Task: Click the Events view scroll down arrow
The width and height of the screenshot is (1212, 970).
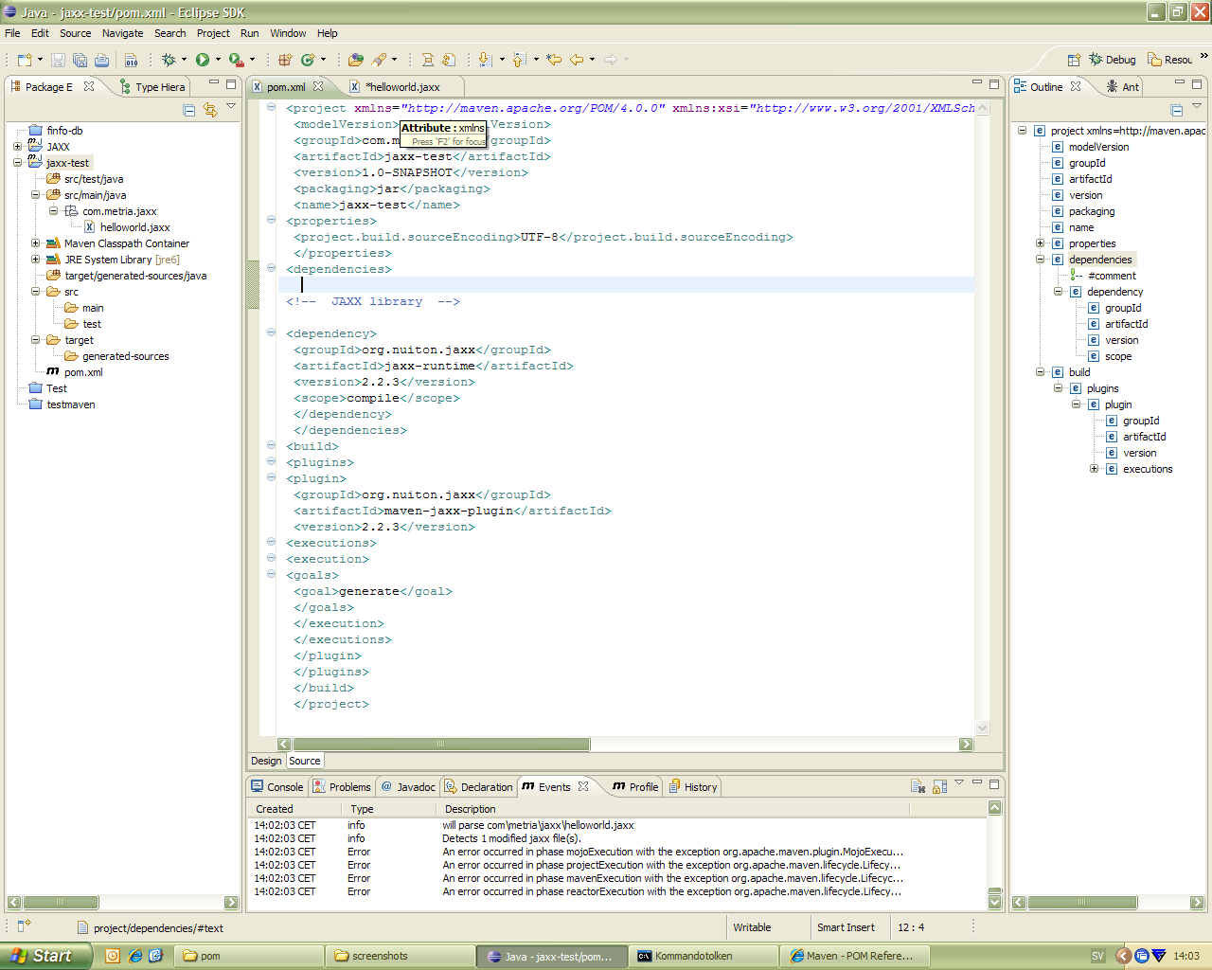Action: pos(994,903)
